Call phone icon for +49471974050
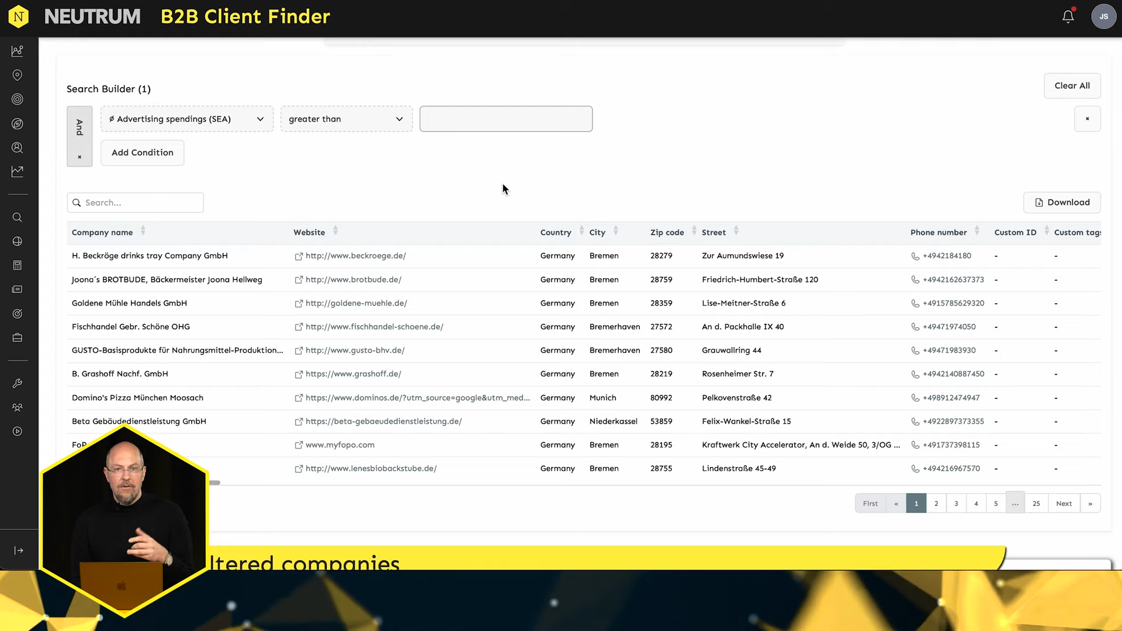Image resolution: width=1122 pixels, height=631 pixels. (x=915, y=327)
